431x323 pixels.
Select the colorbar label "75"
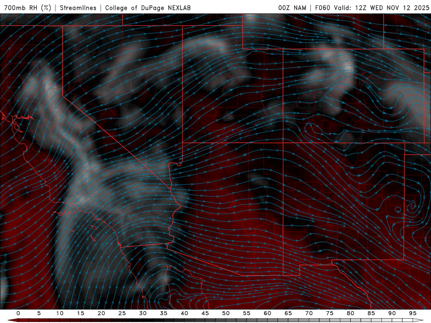click(330, 313)
